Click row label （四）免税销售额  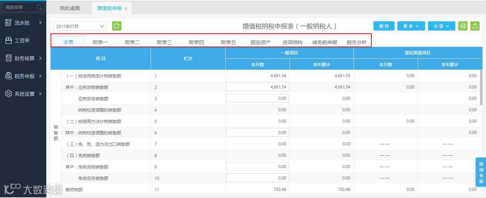(83, 155)
